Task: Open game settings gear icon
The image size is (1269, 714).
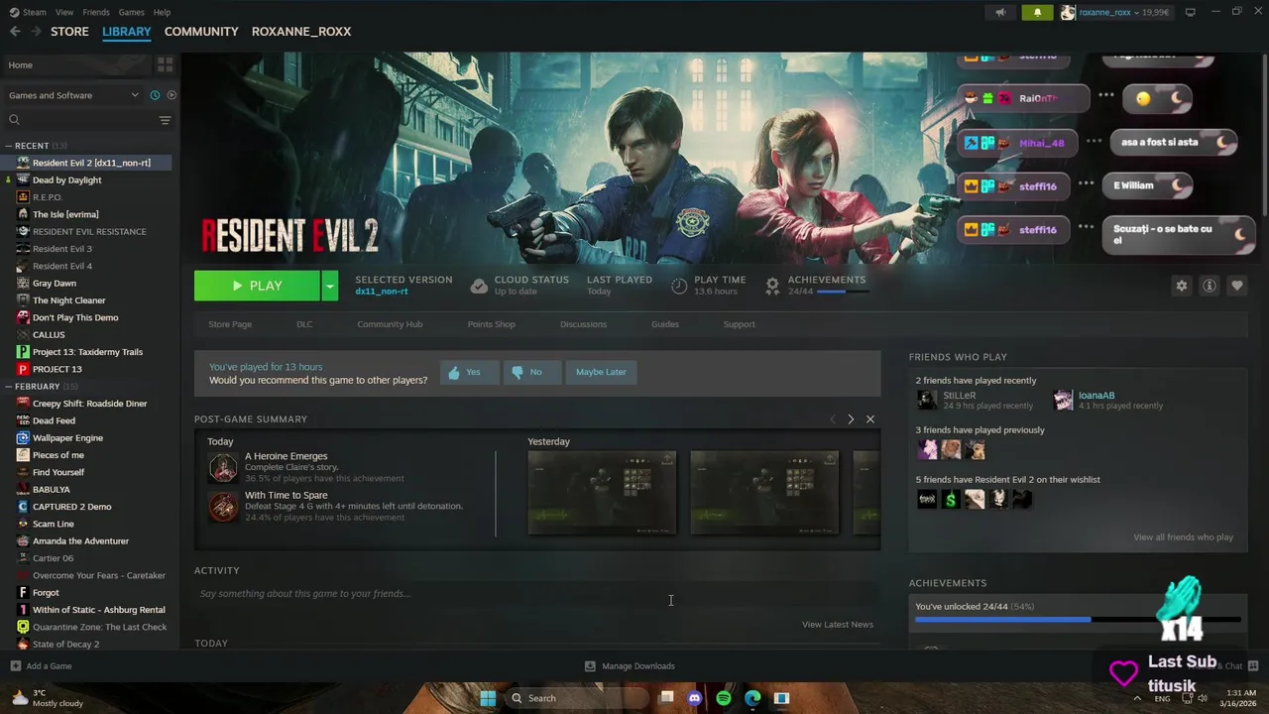Action: click(x=1181, y=286)
